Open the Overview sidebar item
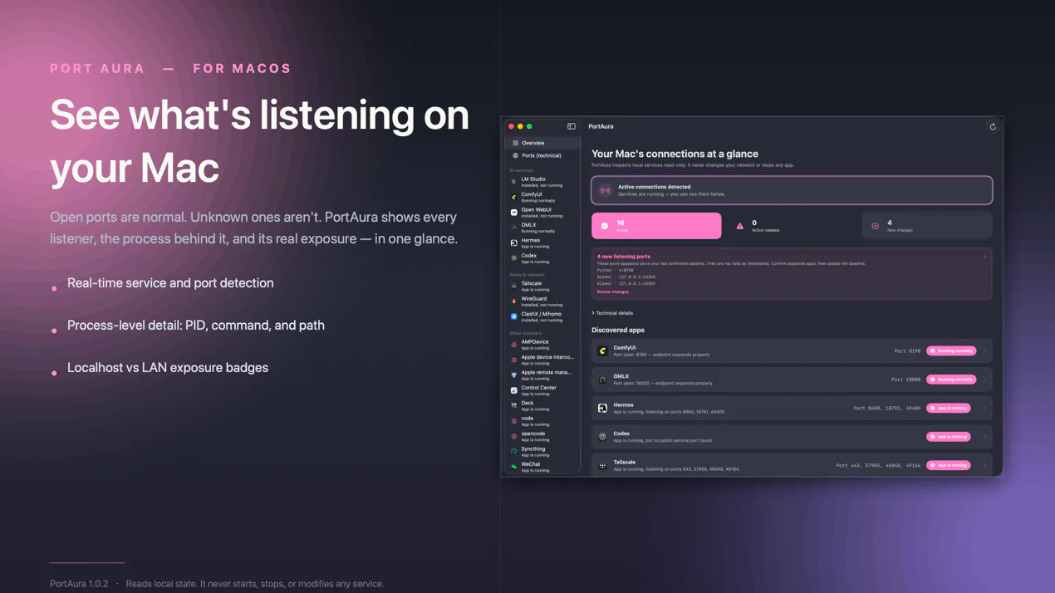 pos(542,143)
